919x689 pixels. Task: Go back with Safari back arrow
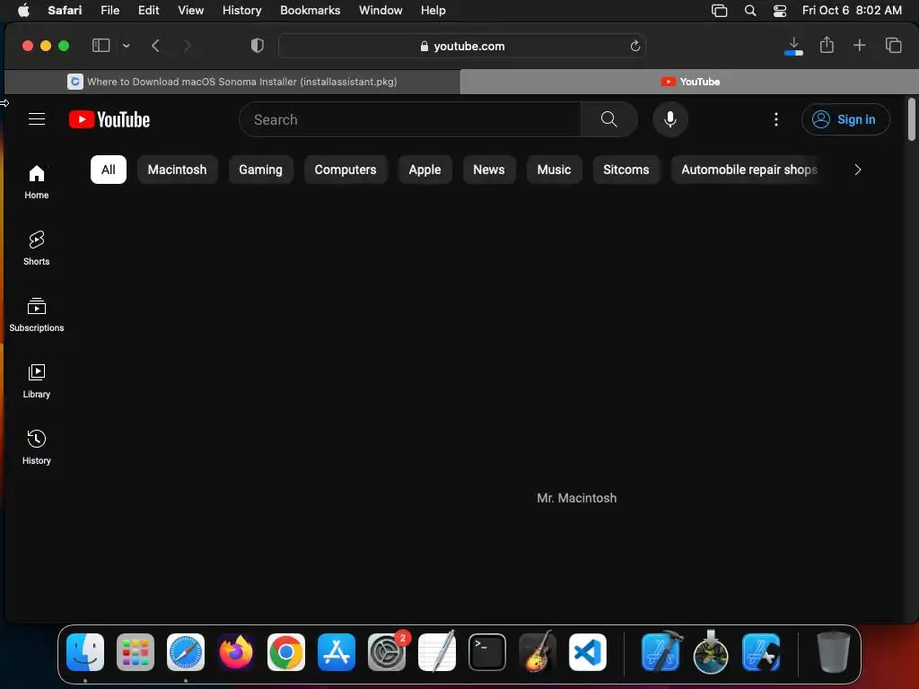coord(155,46)
